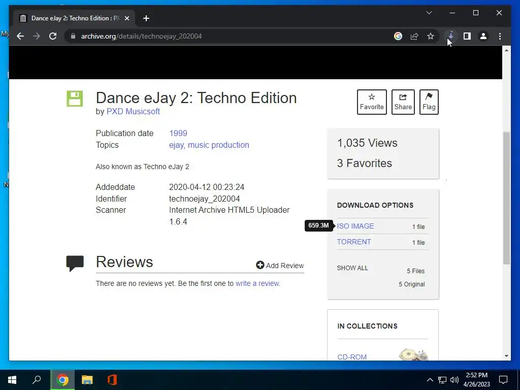Show hidden system tray icons

click(x=430, y=380)
